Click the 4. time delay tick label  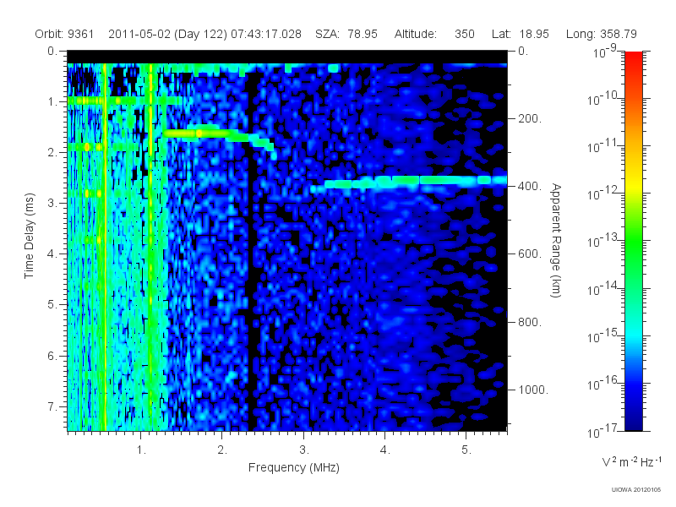(52, 254)
